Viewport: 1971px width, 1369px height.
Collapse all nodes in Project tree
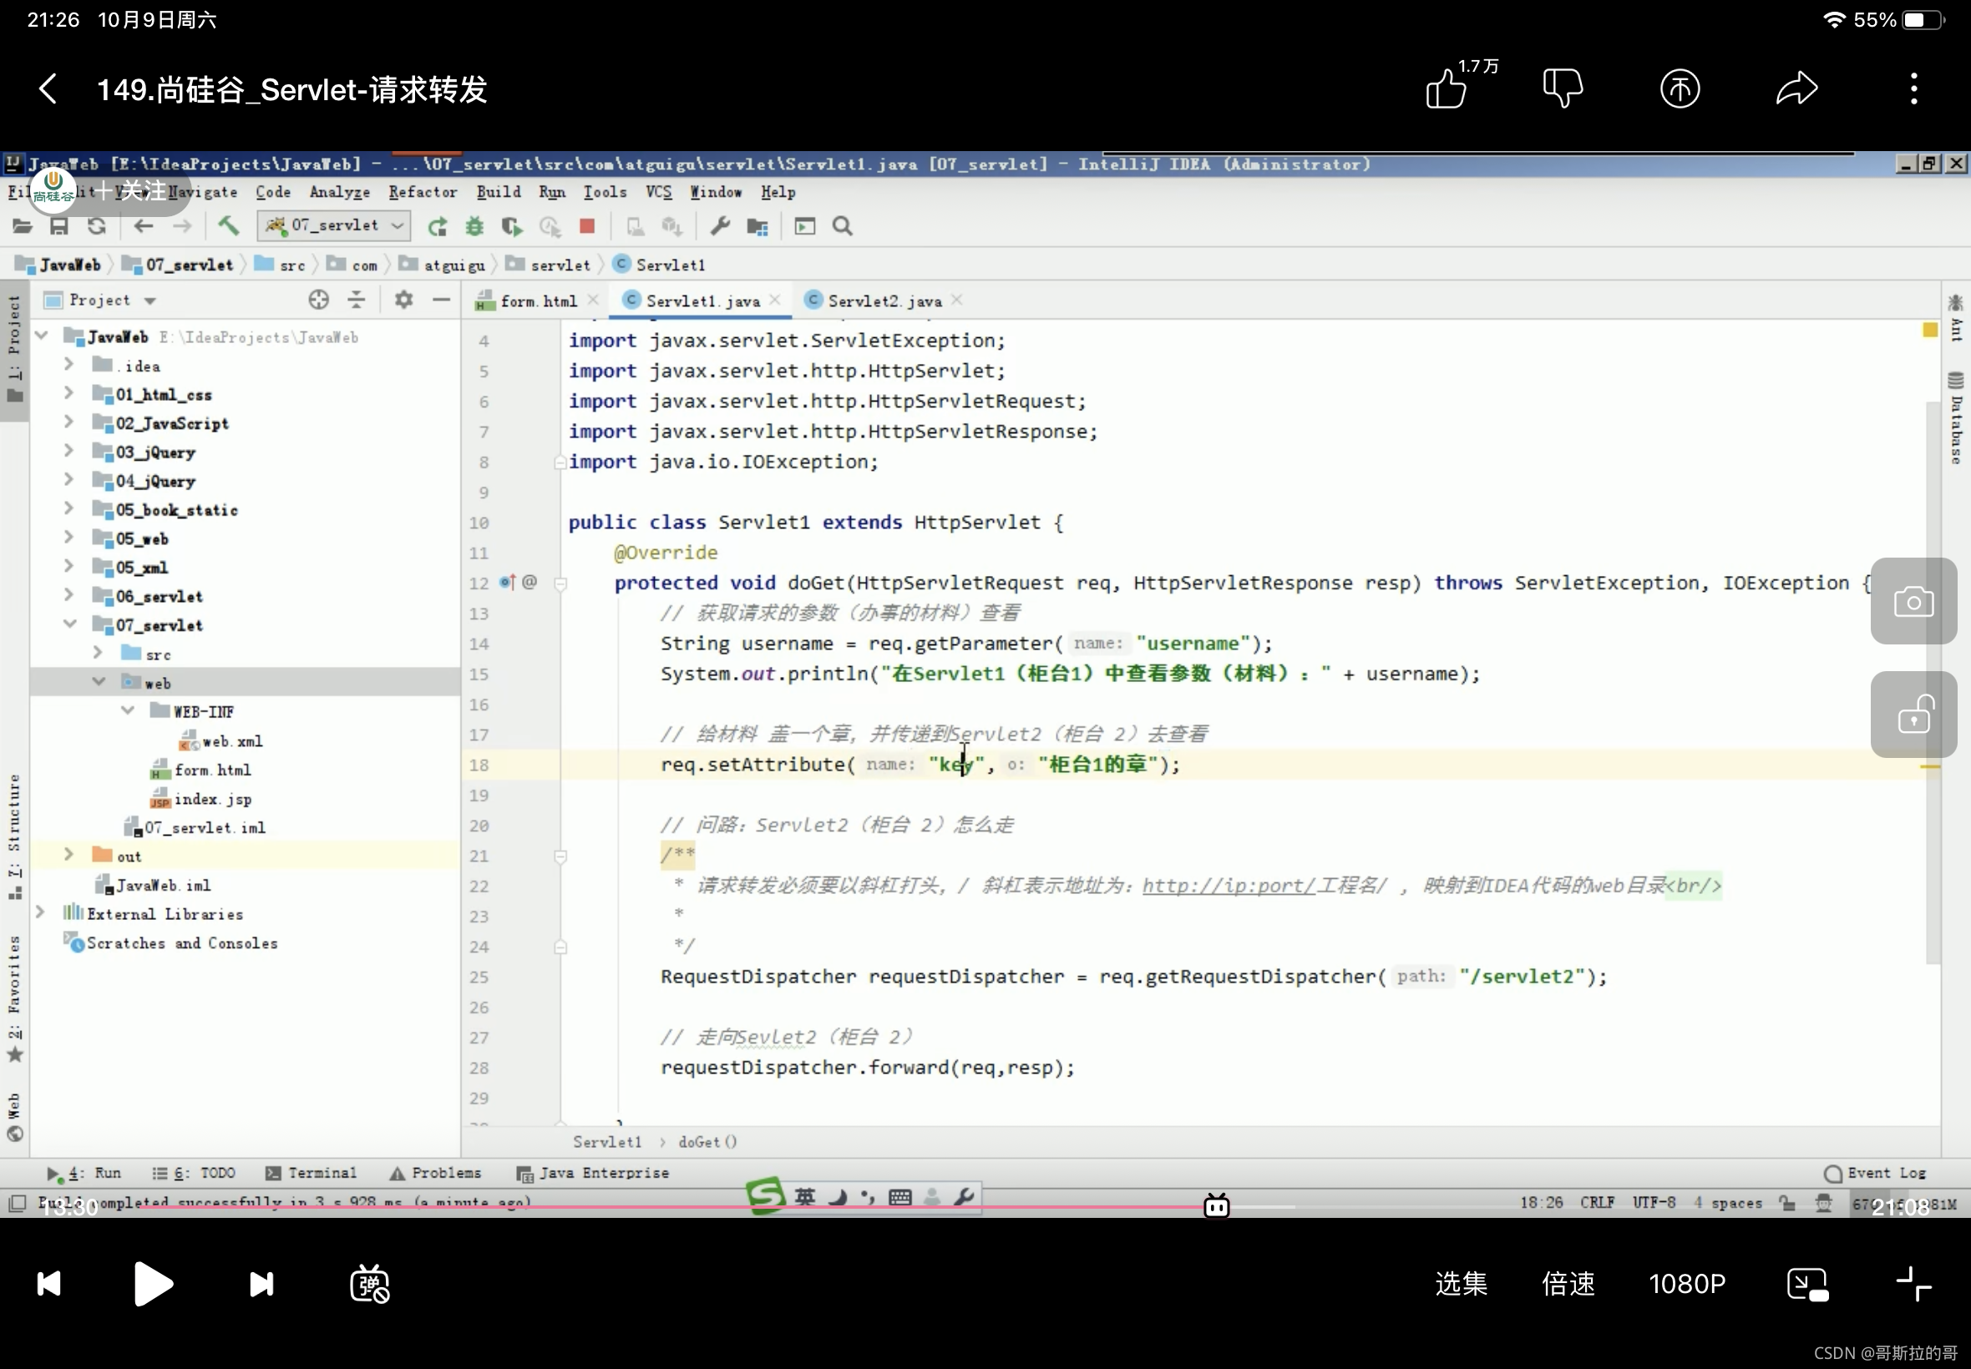(355, 300)
